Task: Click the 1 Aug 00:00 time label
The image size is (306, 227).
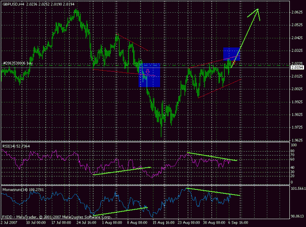Action: [x=112, y=223]
